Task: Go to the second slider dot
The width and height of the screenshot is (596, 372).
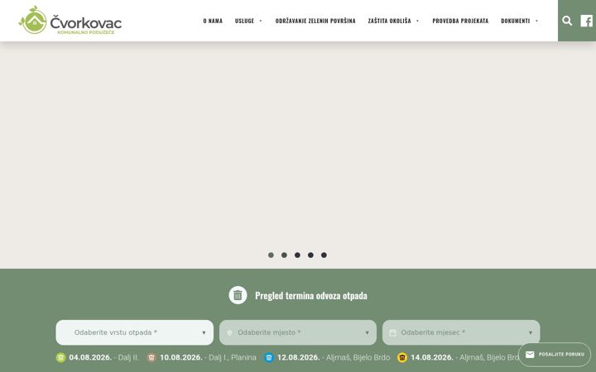Action: coord(284,255)
